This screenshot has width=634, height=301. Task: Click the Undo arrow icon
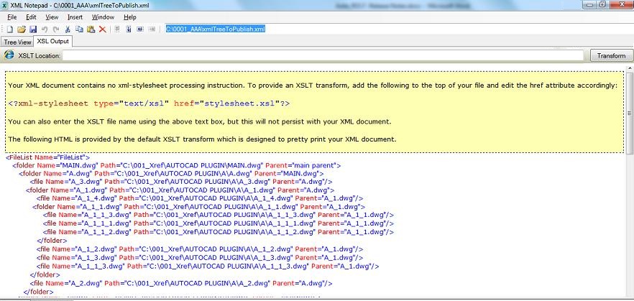(45, 29)
